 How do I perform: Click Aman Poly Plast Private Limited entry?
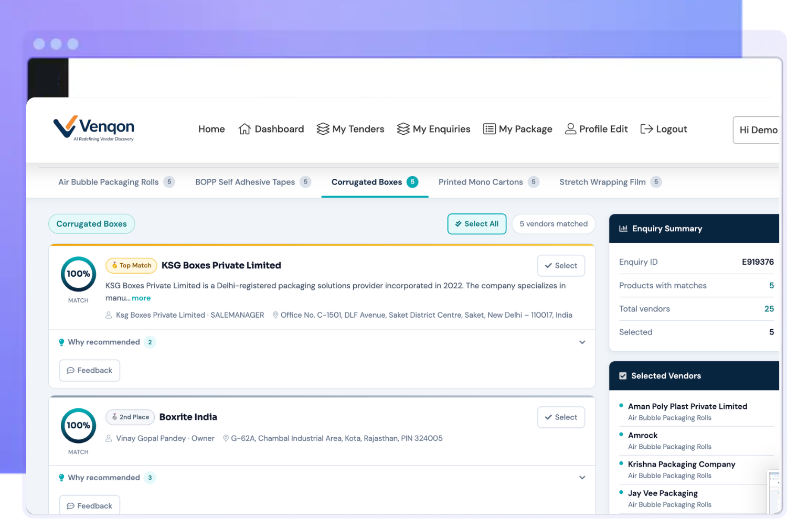click(x=687, y=406)
